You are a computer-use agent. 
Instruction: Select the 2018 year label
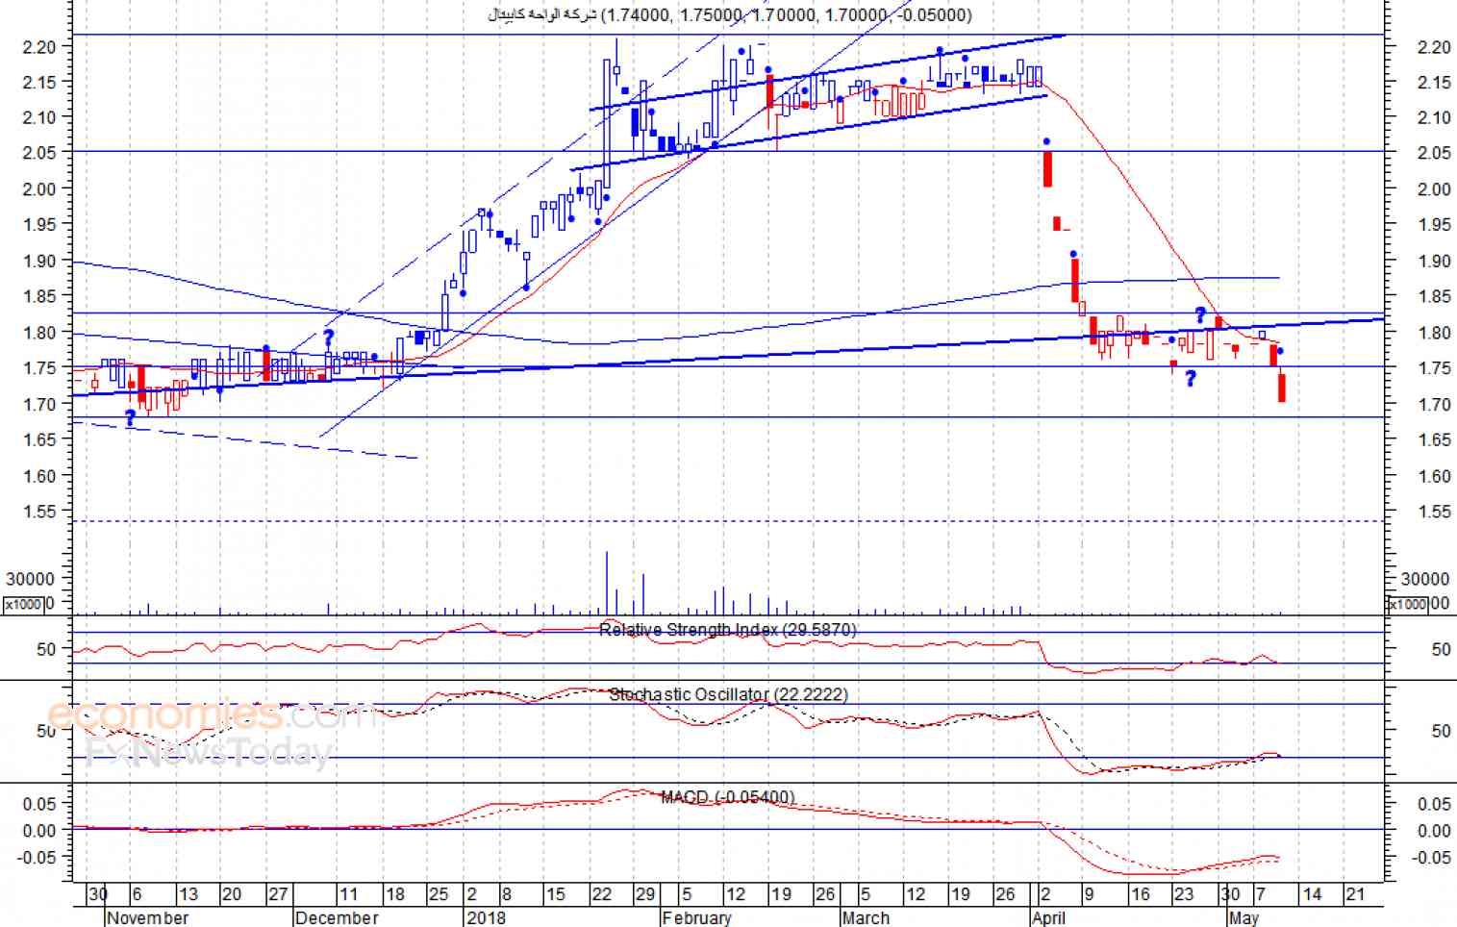(x=486, y=917)
